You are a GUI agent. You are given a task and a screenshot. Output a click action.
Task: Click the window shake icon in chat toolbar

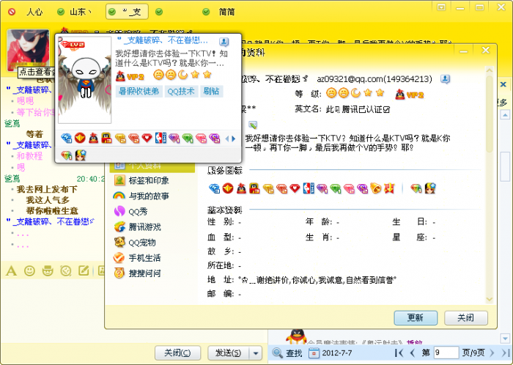(x=66, y=270)
